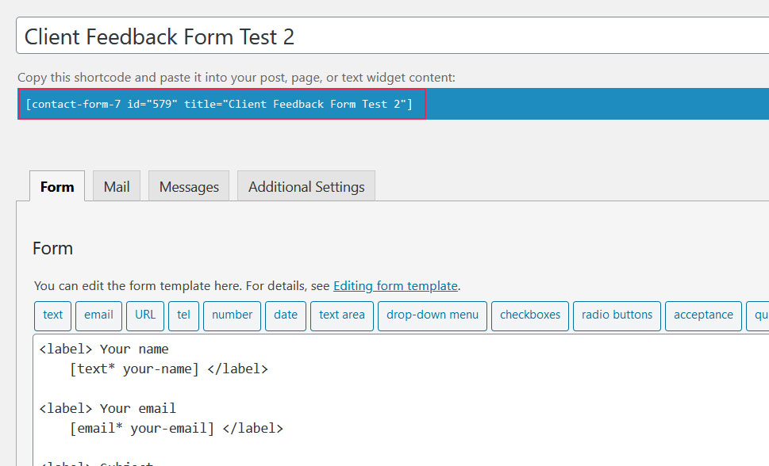
Task: Insert a URL field tag
Action: click(144, 315)
